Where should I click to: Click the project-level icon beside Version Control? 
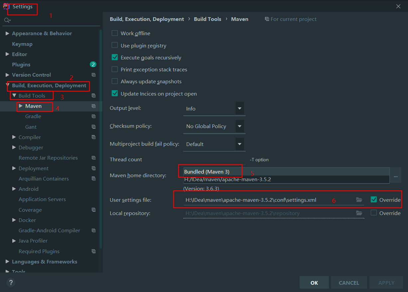click(x=94, y=75)
